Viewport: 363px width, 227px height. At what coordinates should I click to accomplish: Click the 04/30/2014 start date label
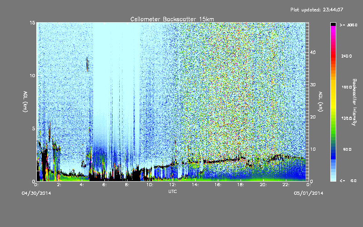[36, 193]
